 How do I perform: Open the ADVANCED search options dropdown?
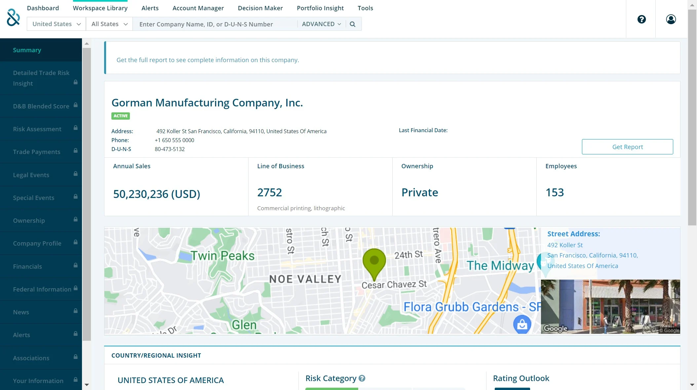pyautogui.click(x=321, y=24)
